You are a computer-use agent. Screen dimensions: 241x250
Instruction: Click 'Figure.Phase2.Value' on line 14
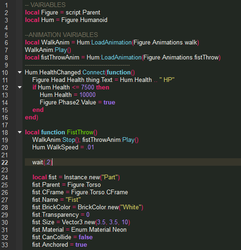point(68,103)
